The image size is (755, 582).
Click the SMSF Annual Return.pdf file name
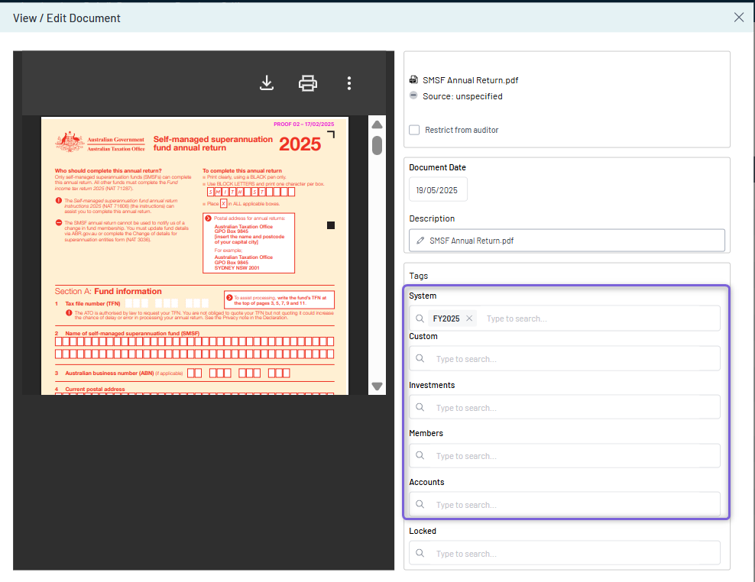pyautogui.click(x=471, y=80)
